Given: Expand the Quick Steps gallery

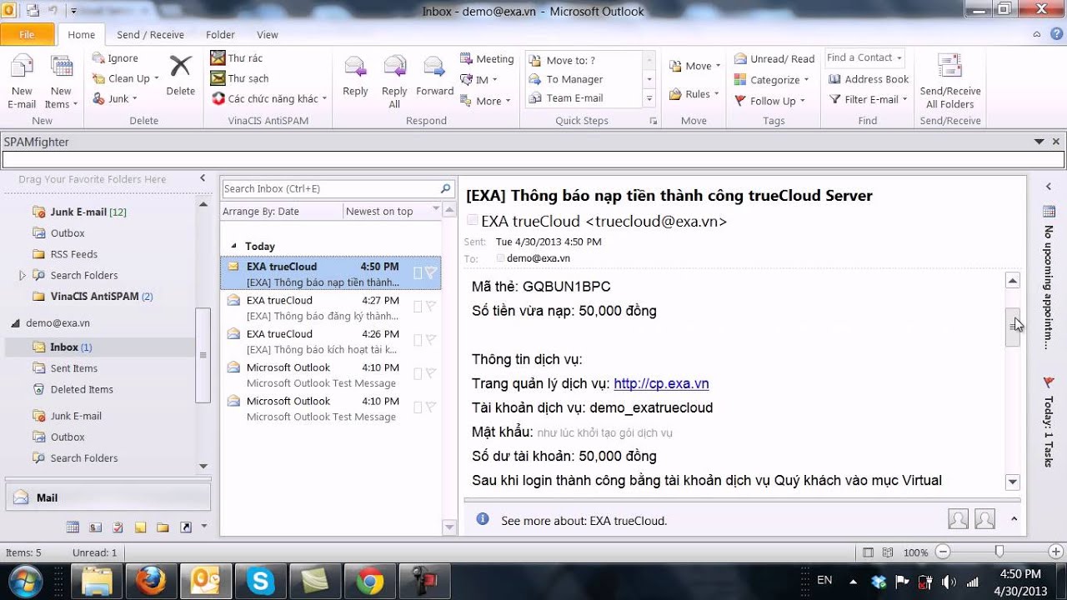Looking at the screenshot, I should pyautogui.click(x=649, y=99).
